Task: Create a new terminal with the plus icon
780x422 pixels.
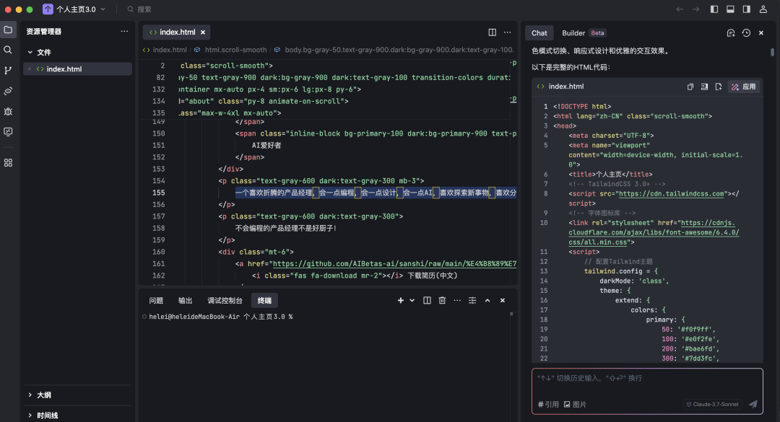Action: (x=400, y=300)
